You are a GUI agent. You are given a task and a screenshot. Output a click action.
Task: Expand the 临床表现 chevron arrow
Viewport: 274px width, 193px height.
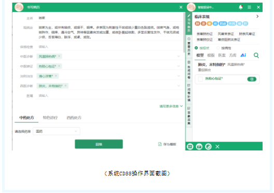coord(257,17)
